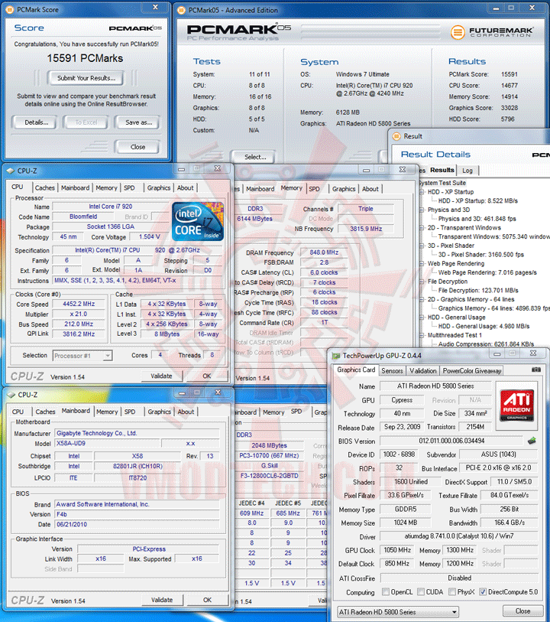Select SPD tab in CPU-Z motherboard window

point(130,412)
